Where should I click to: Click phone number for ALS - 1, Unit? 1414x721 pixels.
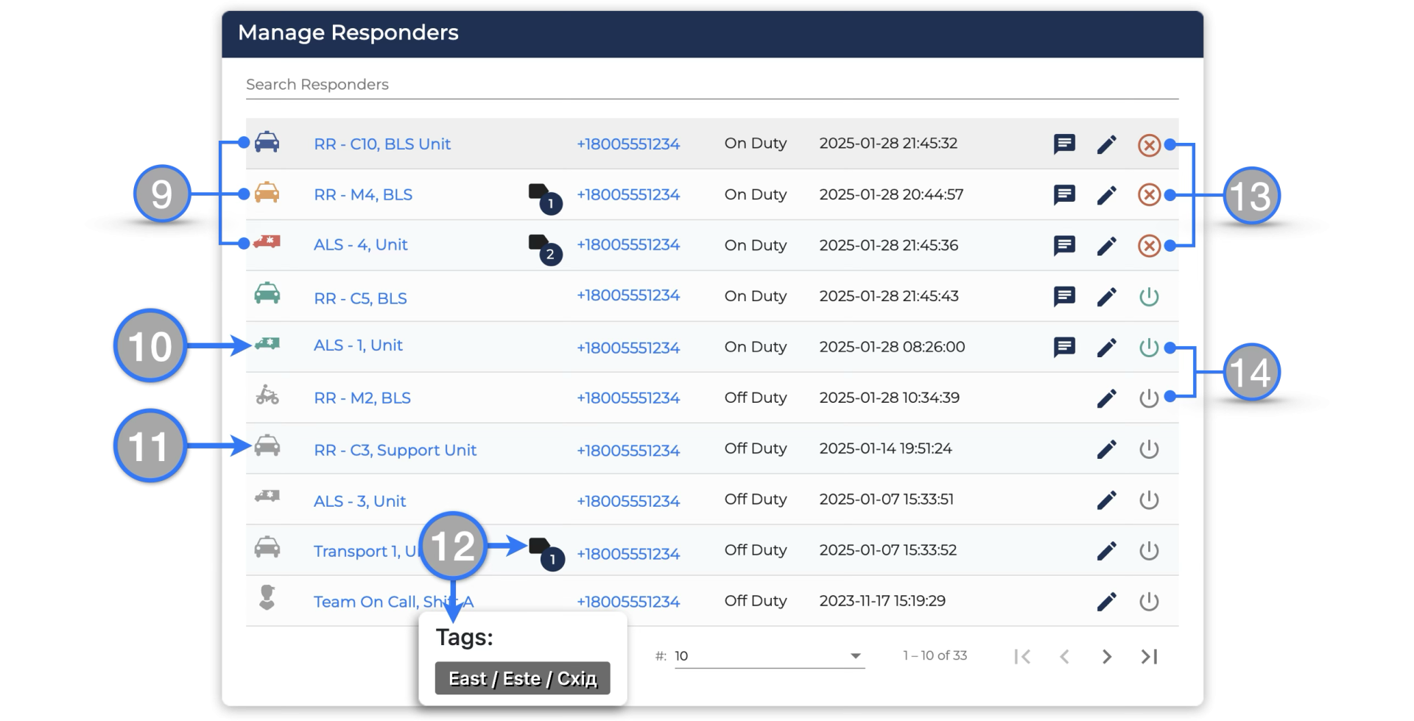tap(627, 348)
